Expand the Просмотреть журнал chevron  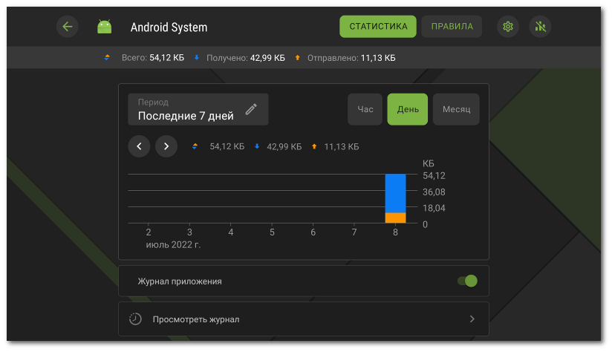click(x=472, y=319)
